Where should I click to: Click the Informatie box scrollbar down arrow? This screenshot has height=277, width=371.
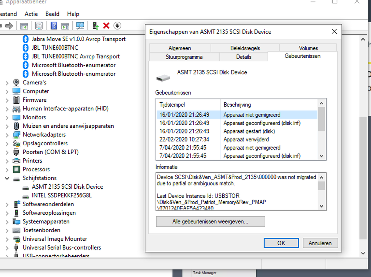[x=321, y=206]
